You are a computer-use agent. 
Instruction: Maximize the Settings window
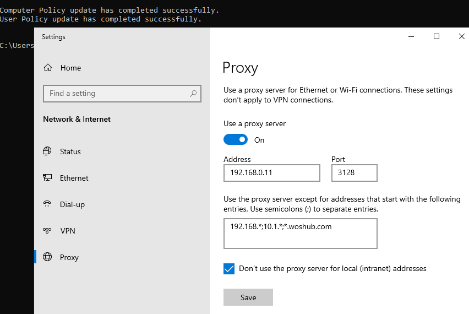437,36
